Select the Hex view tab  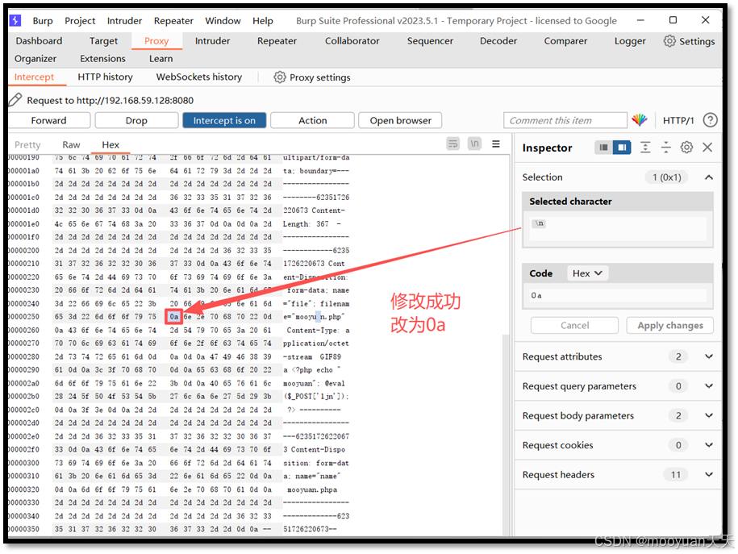110,144
